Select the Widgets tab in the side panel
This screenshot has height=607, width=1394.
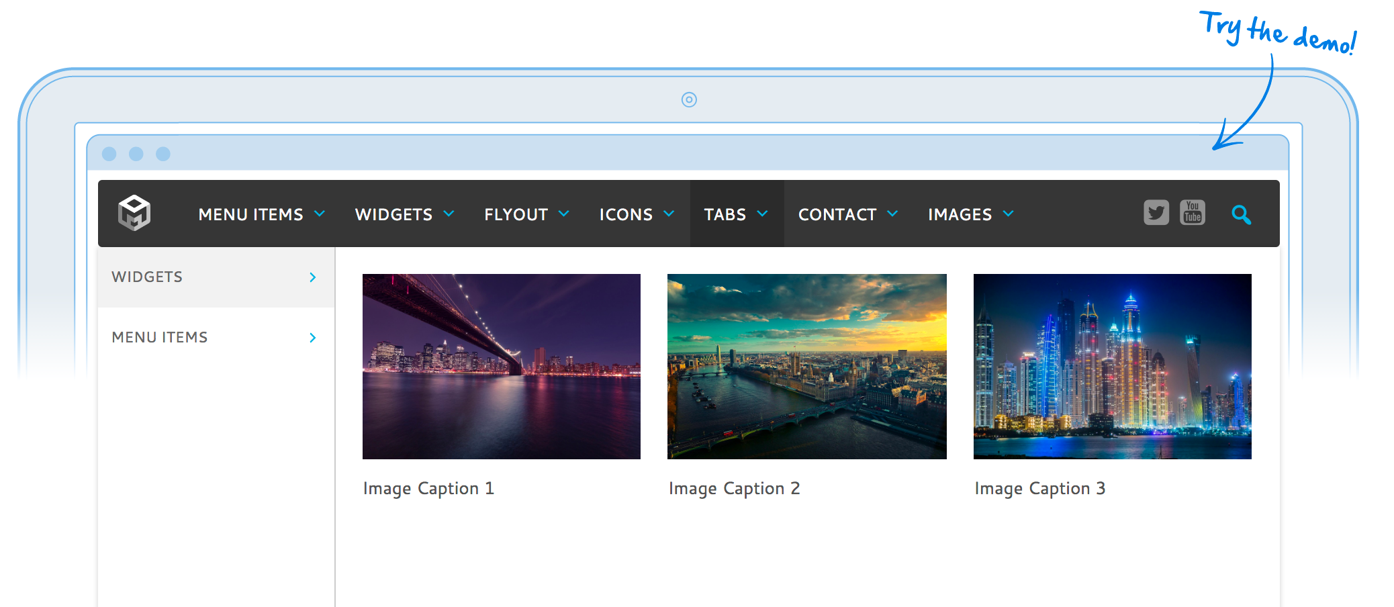click(215, 277)
